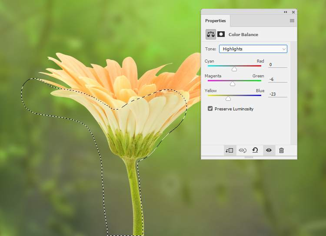Clip adjustment to layer below
The image size is (326, 236).
pos(230,150)
